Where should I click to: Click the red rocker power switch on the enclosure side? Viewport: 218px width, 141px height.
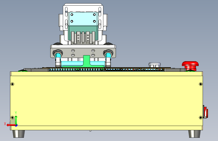pyautogui.click(x=206, y=112)
